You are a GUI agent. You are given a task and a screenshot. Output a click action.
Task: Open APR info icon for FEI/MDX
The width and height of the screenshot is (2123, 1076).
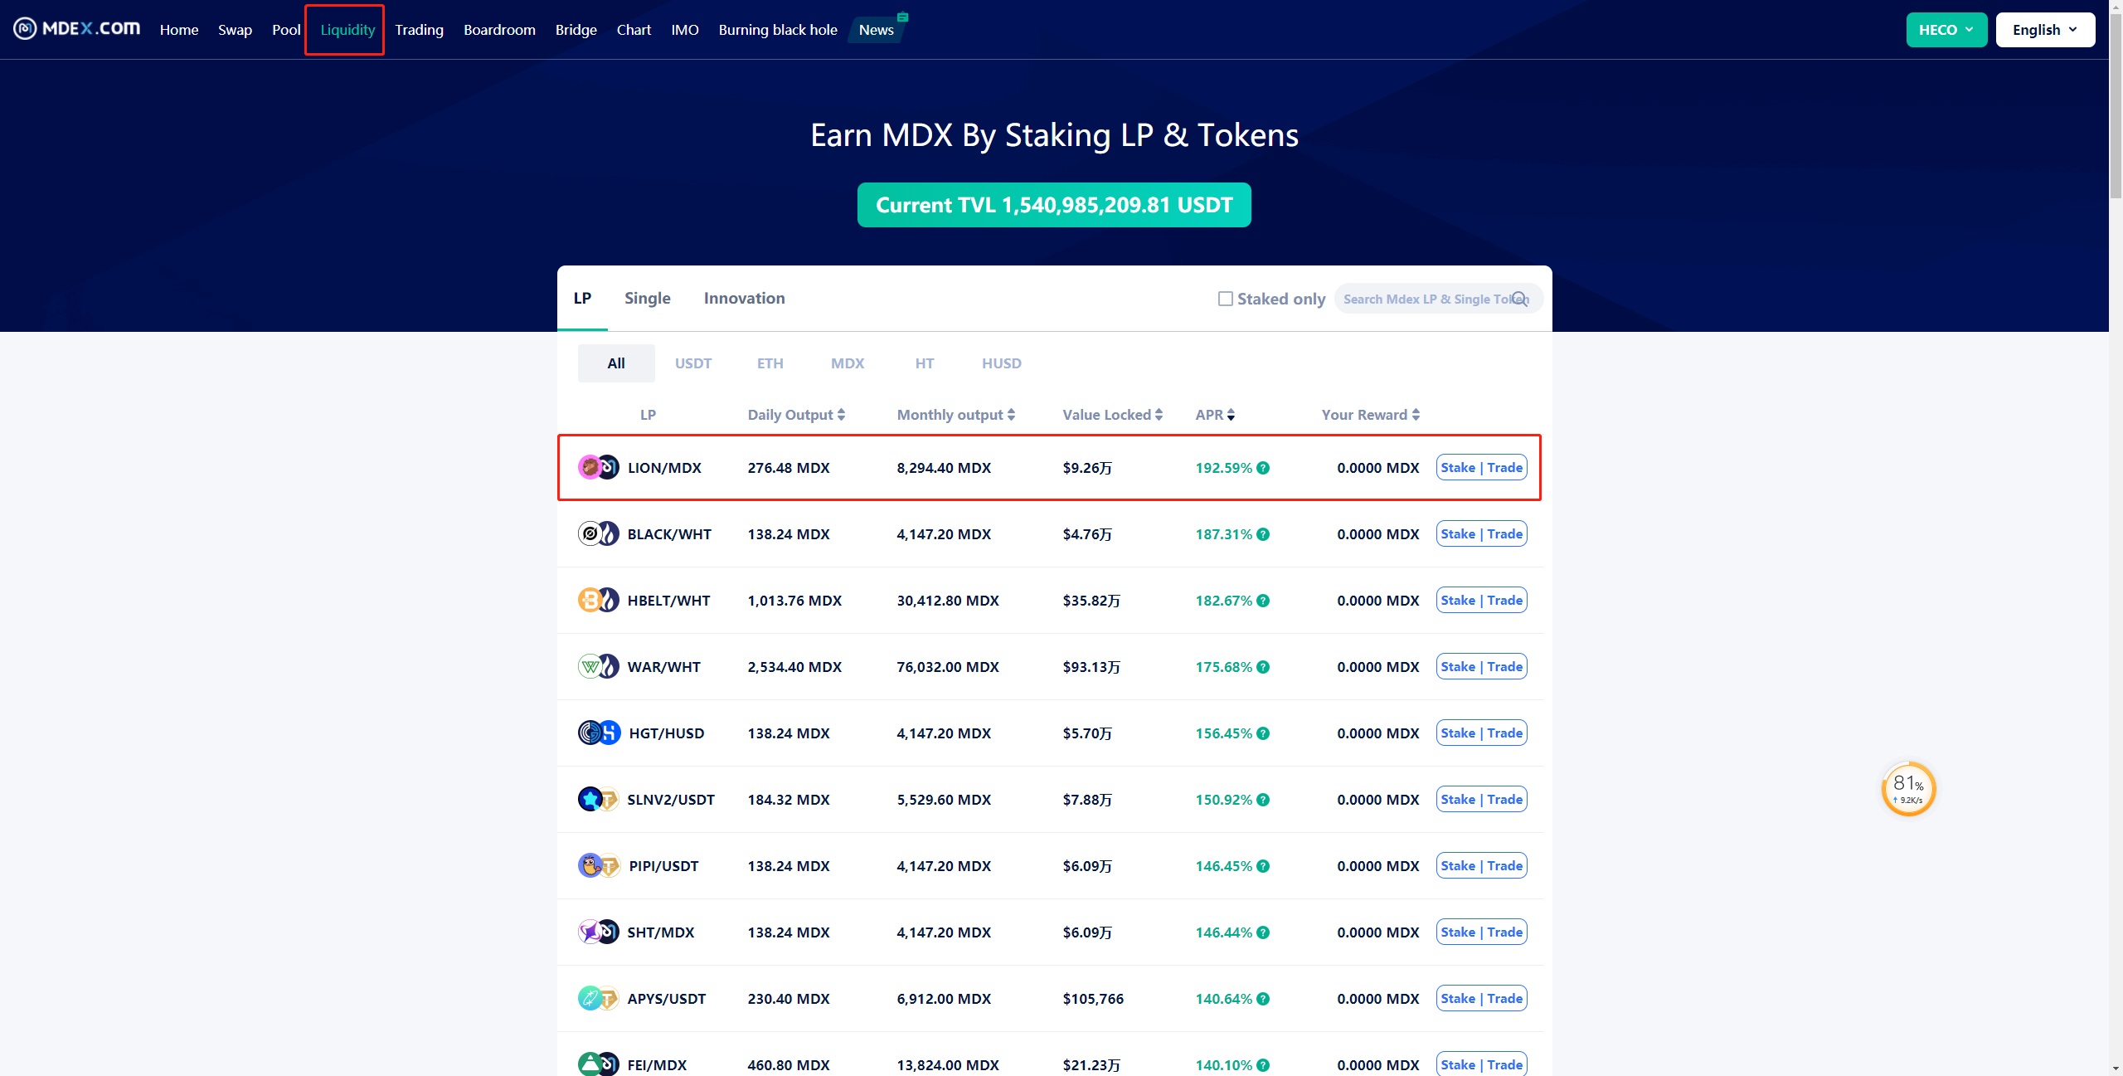(1263, 1065)
